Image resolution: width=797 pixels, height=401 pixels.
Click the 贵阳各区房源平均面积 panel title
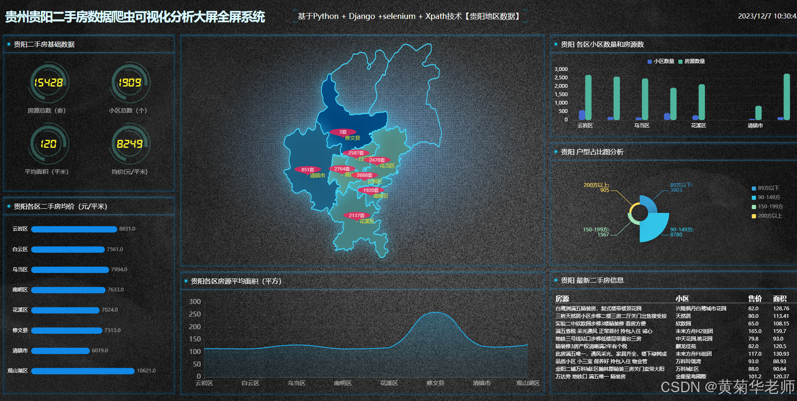tap(236, 281)
